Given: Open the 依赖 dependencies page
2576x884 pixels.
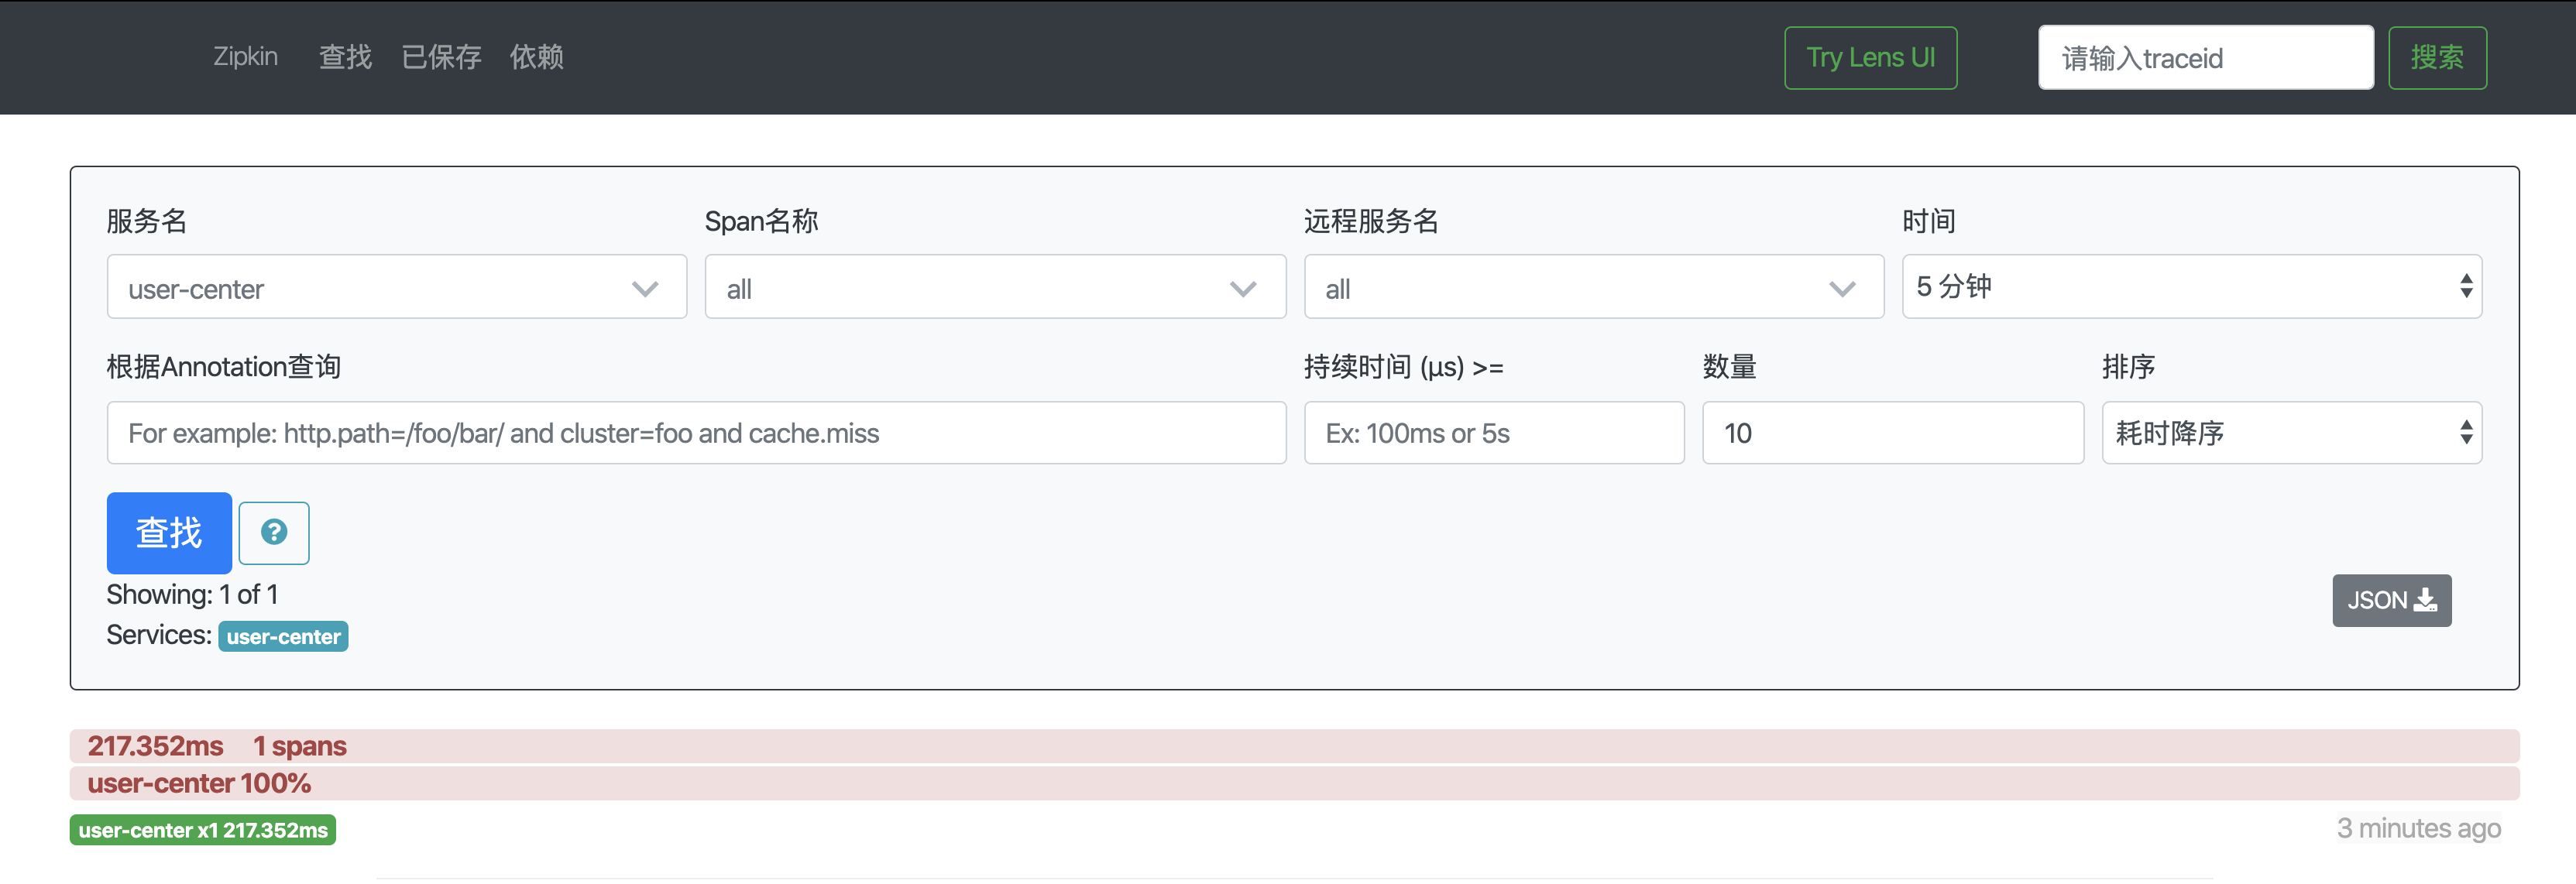Looking at the screenshot, I should tap(536, 57).
